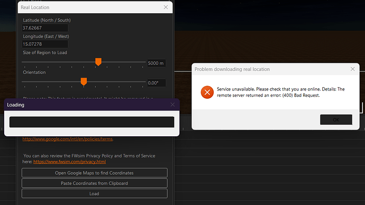Click the Latitude input field
The image size is (365, 205).
45,28
